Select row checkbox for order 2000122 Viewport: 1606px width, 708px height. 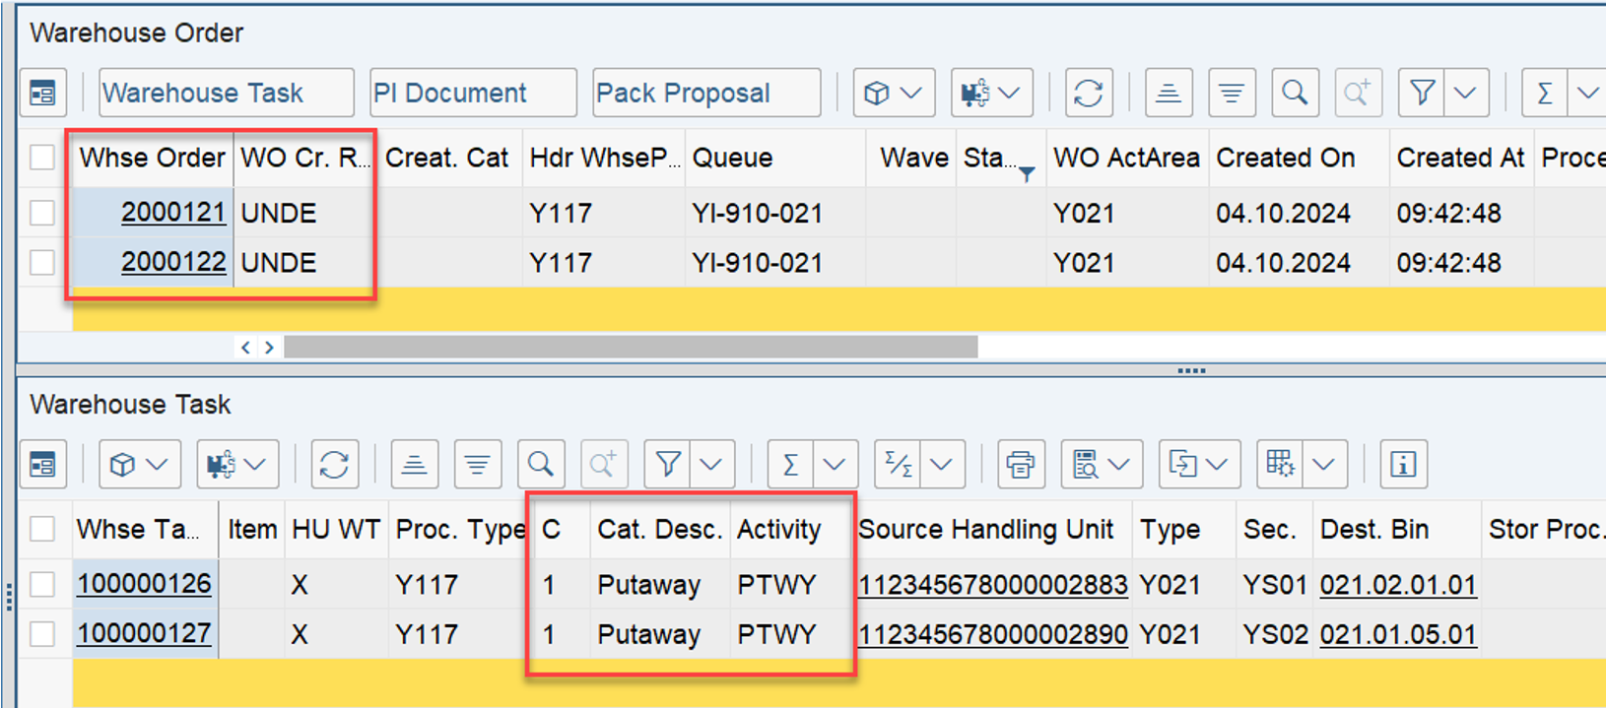(x=42, y=263)
